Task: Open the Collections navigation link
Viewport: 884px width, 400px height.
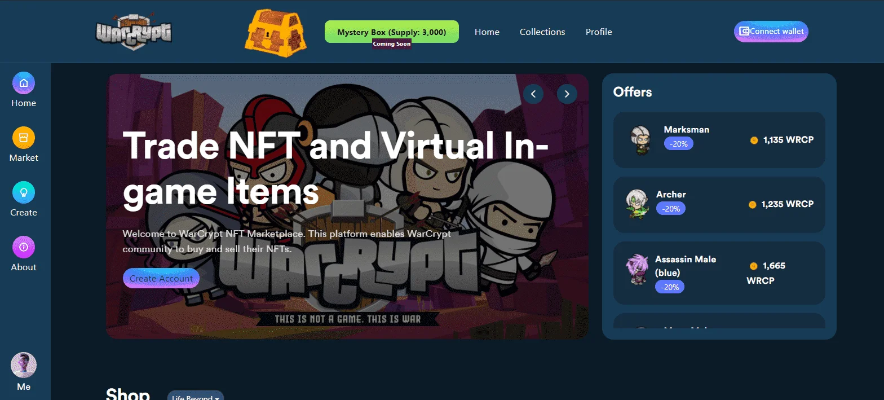Action: click(542, 32)
